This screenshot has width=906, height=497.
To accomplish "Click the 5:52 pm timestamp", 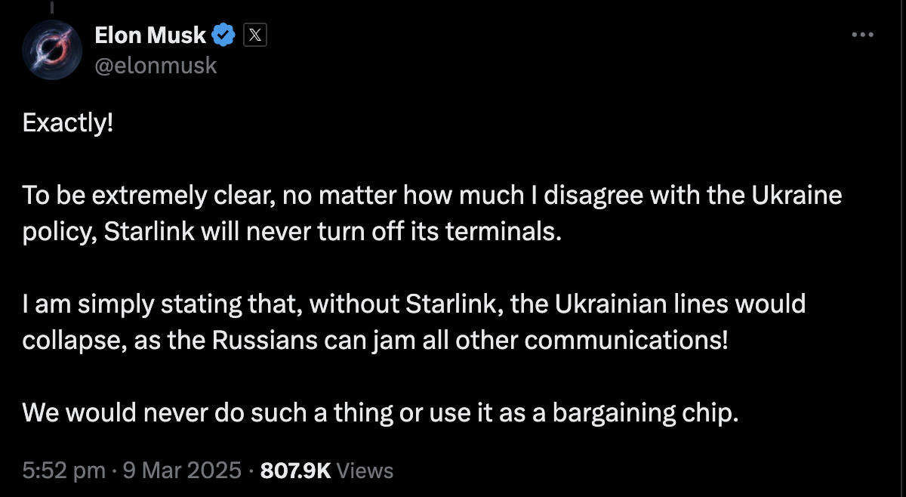I will click(x=64, y=471).
